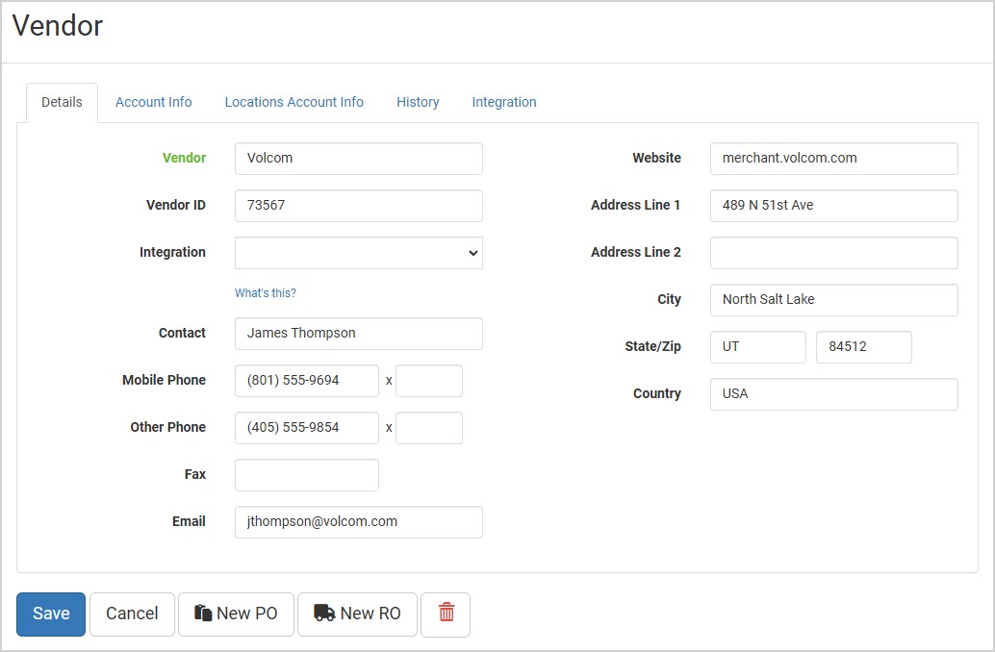The image size is (995, 652).
Task: Click the Email field with jthompson@volcom.com
Action: pyautogui.click(x=359, y=522)
